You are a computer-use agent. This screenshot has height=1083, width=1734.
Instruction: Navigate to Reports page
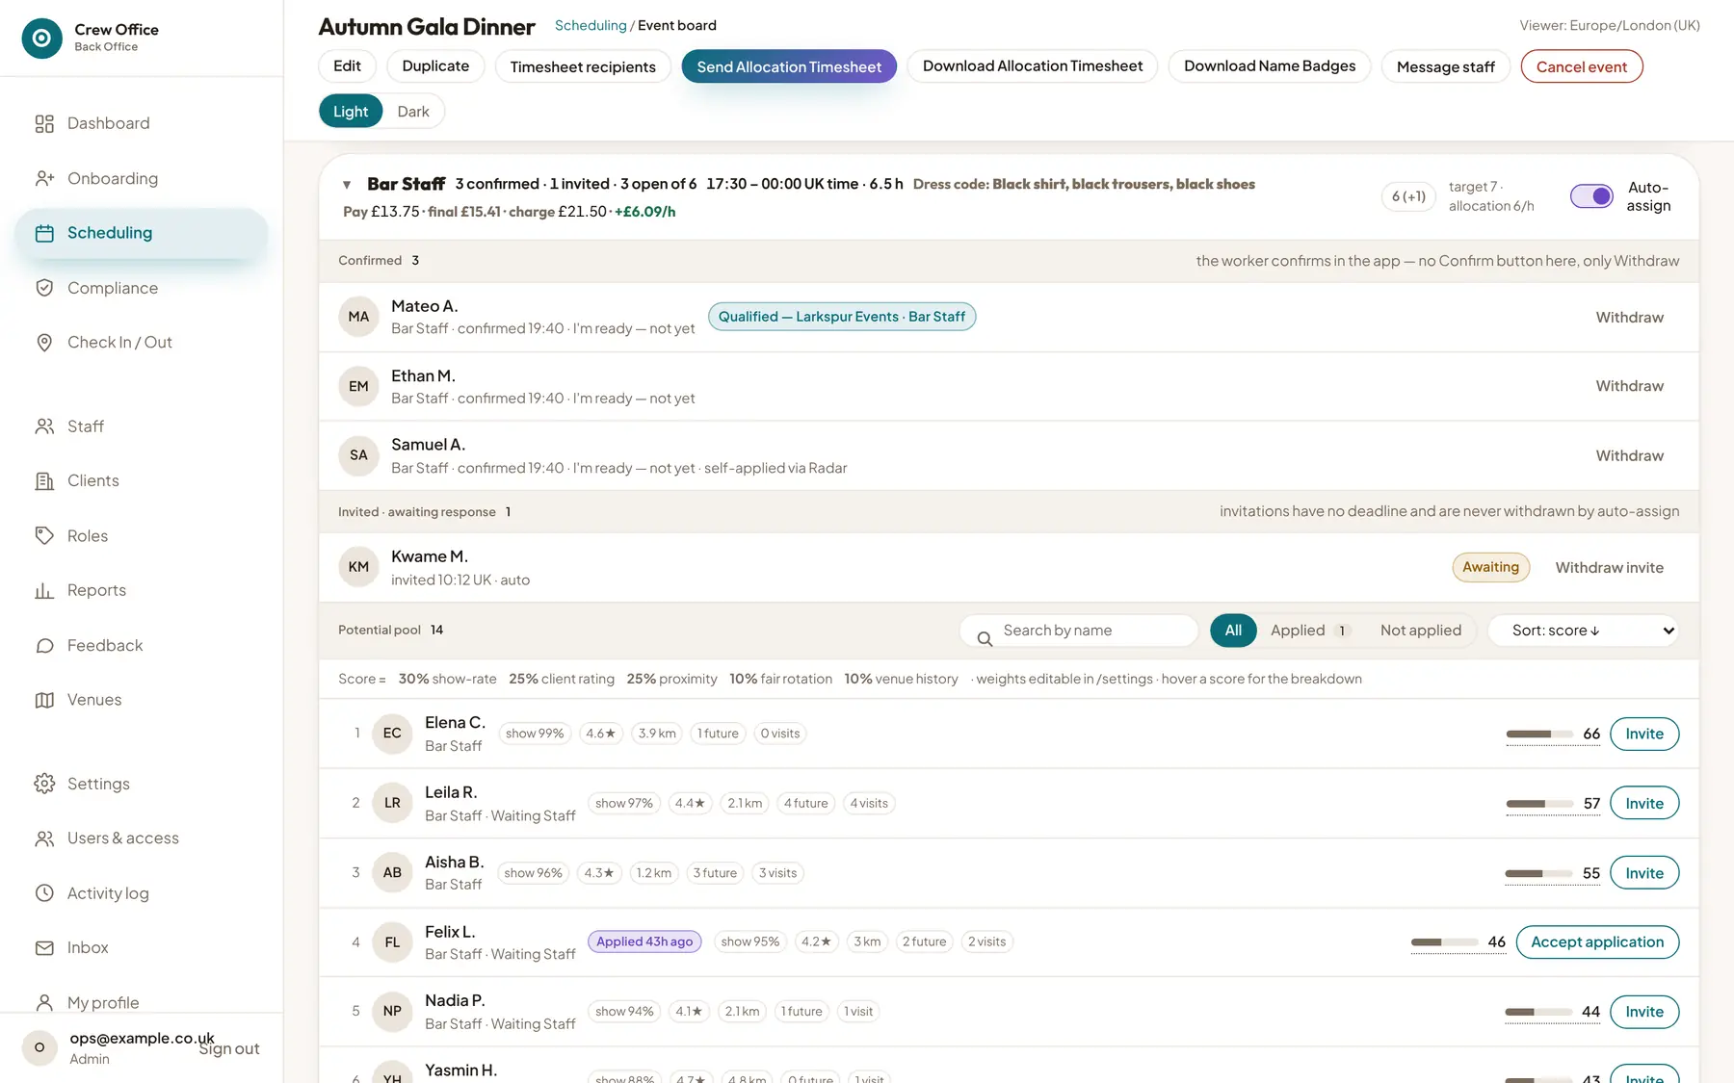[x=142, y=590]
